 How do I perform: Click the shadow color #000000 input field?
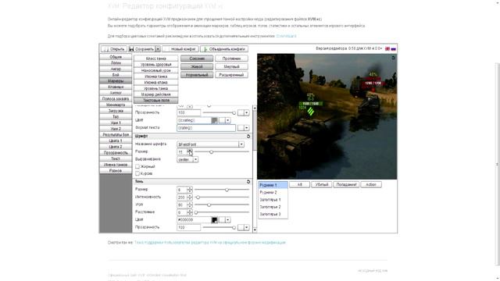point(194,220)
